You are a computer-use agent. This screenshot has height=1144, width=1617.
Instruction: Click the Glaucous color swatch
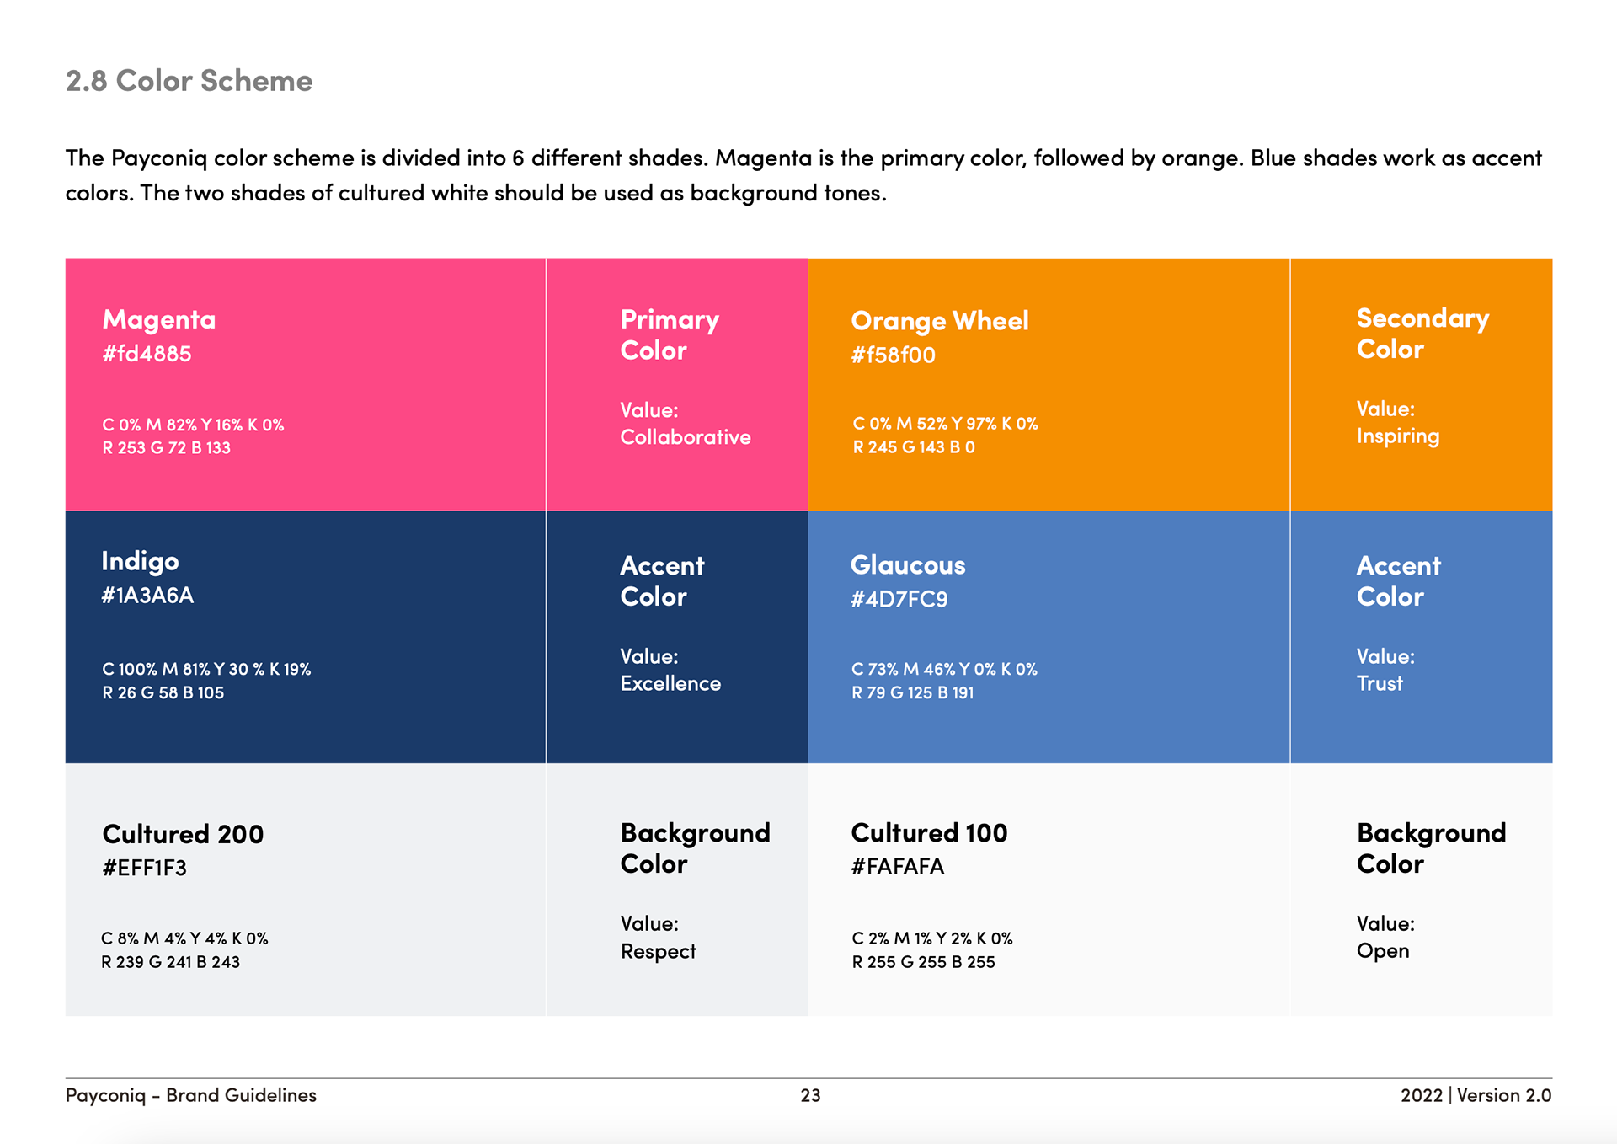click(1048, 637)
